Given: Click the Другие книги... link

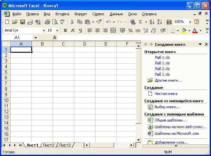Looking at the screenshot, I should click(x=168, y=81).
